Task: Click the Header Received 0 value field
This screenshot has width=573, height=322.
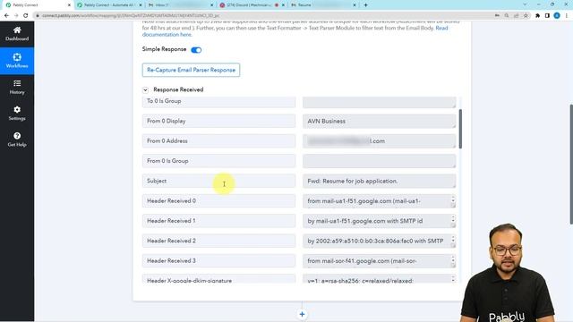Action: (379, 200)
